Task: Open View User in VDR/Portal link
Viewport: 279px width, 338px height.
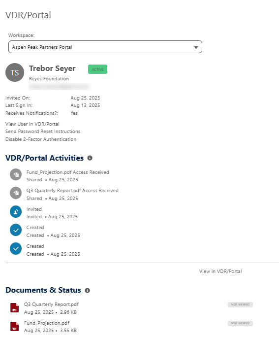Action: (32, 124)
